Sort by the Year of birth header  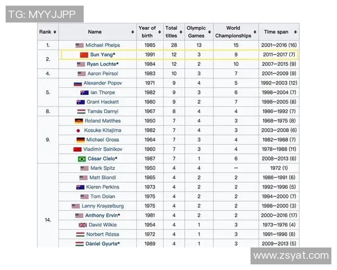tap(147, 31)
